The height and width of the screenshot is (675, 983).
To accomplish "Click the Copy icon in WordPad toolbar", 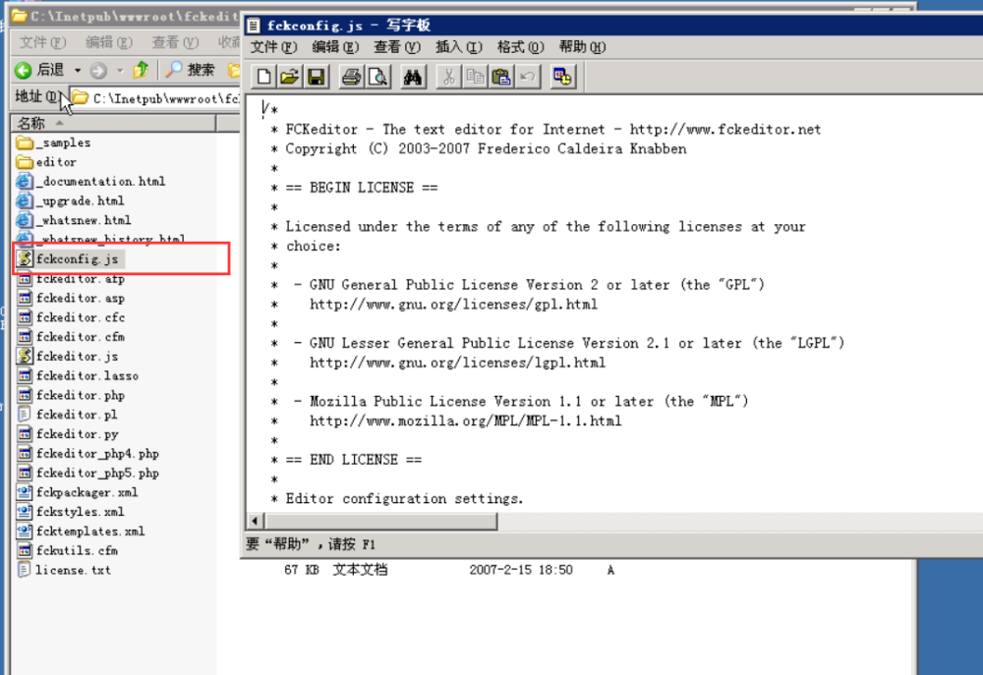I will pos(475,77).
